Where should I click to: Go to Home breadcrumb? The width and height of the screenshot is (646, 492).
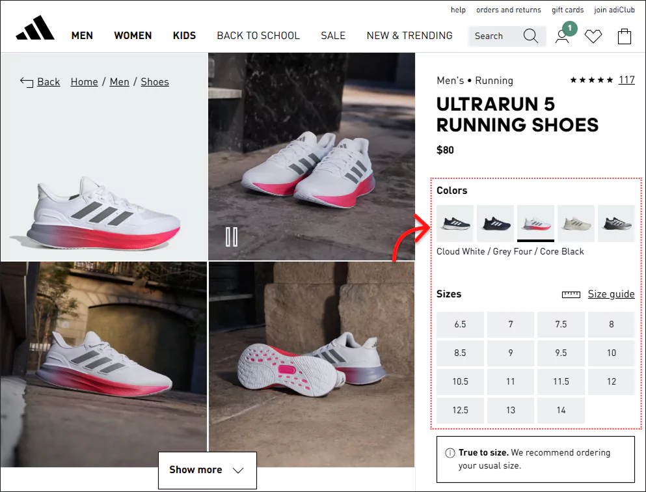click(85, 82)
